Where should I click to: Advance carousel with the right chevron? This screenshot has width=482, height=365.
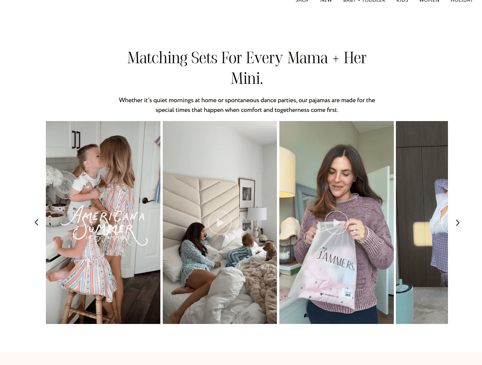pos(457,223)
